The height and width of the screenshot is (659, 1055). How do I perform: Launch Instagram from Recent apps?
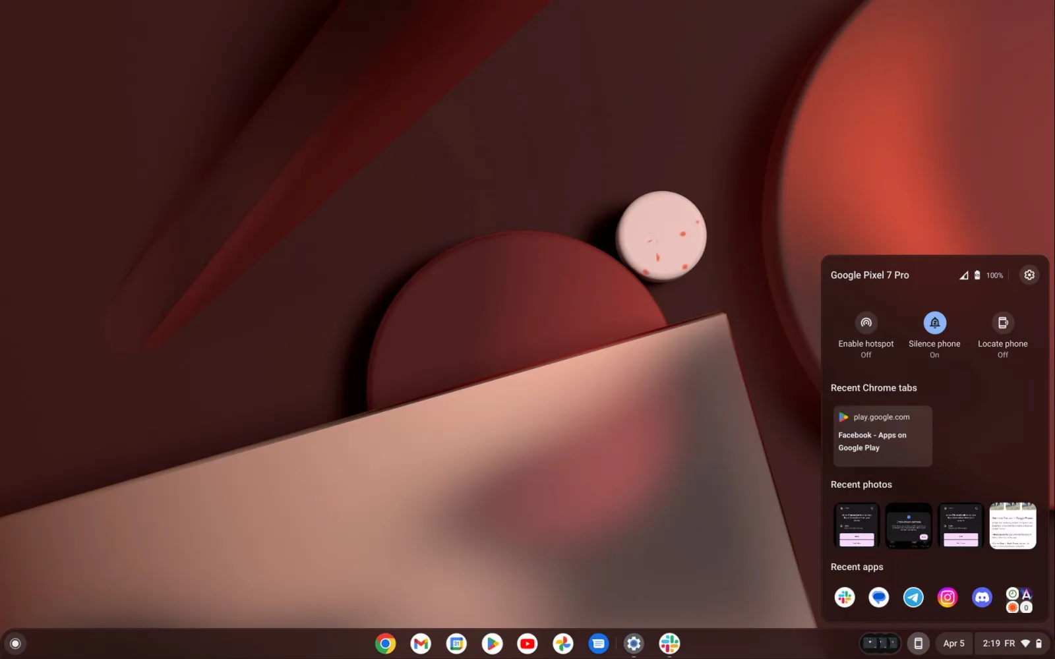948,598
